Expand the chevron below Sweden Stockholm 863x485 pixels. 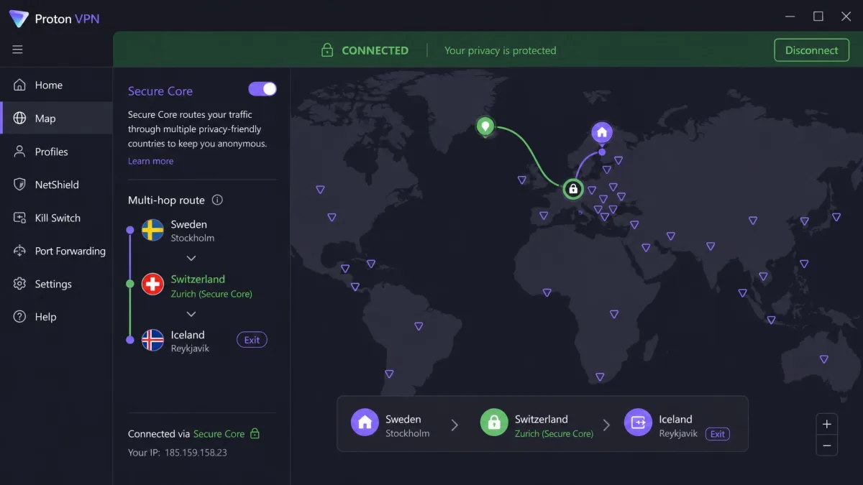coord(191,258)
